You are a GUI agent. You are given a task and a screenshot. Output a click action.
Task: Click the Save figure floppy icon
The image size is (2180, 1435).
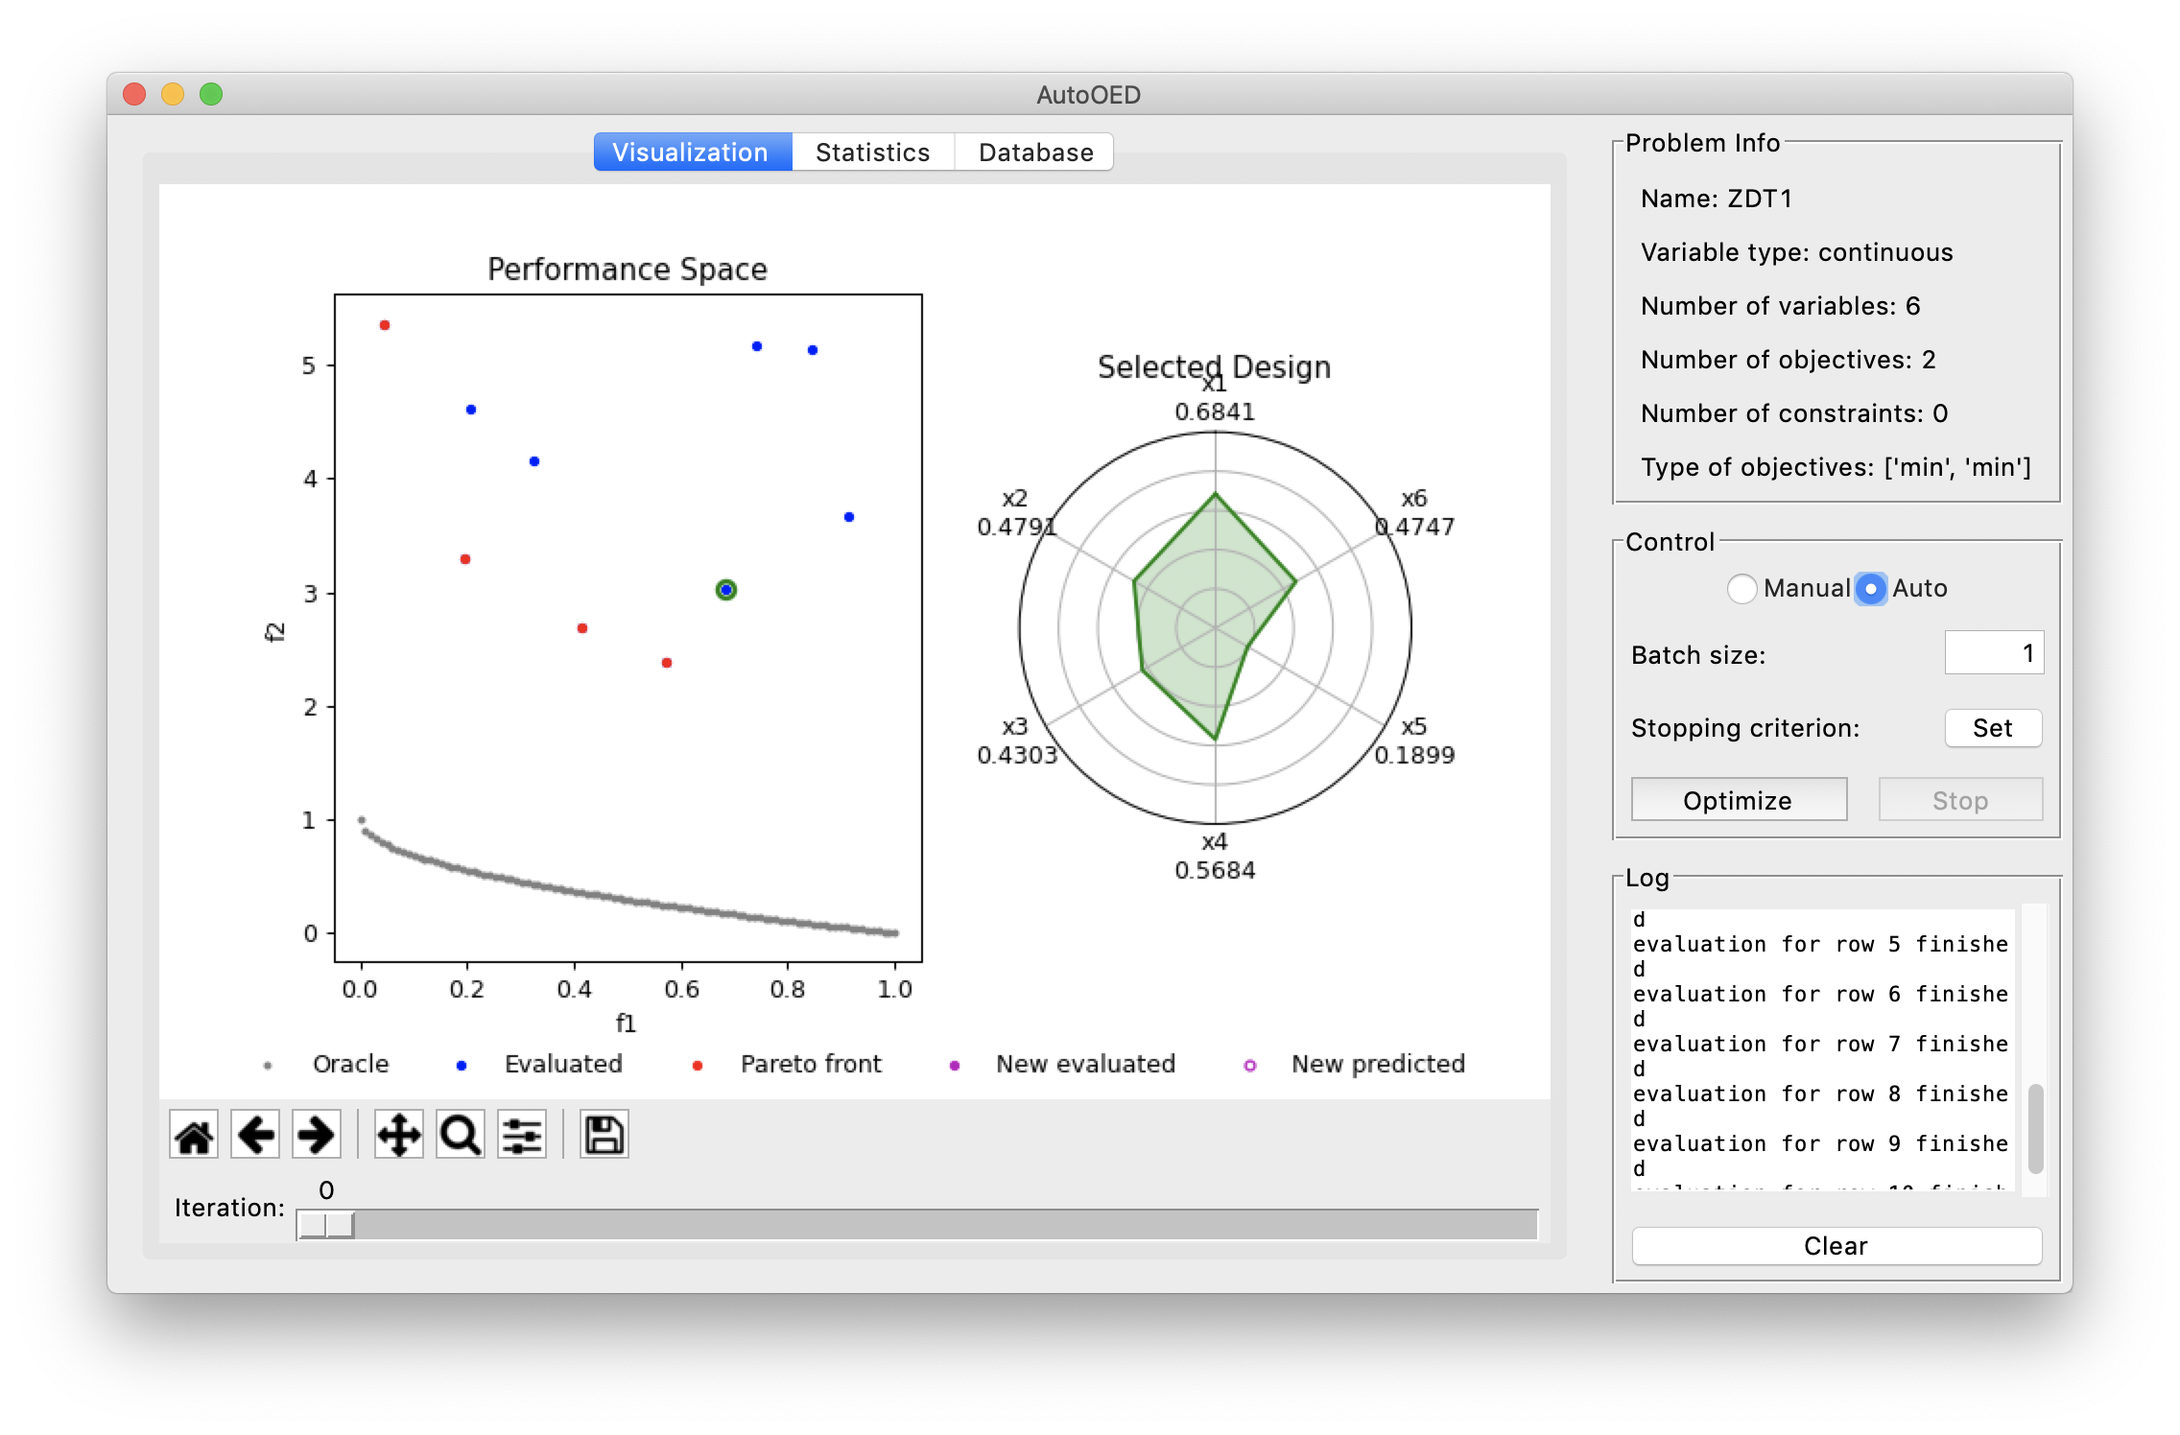point(604,1136)
